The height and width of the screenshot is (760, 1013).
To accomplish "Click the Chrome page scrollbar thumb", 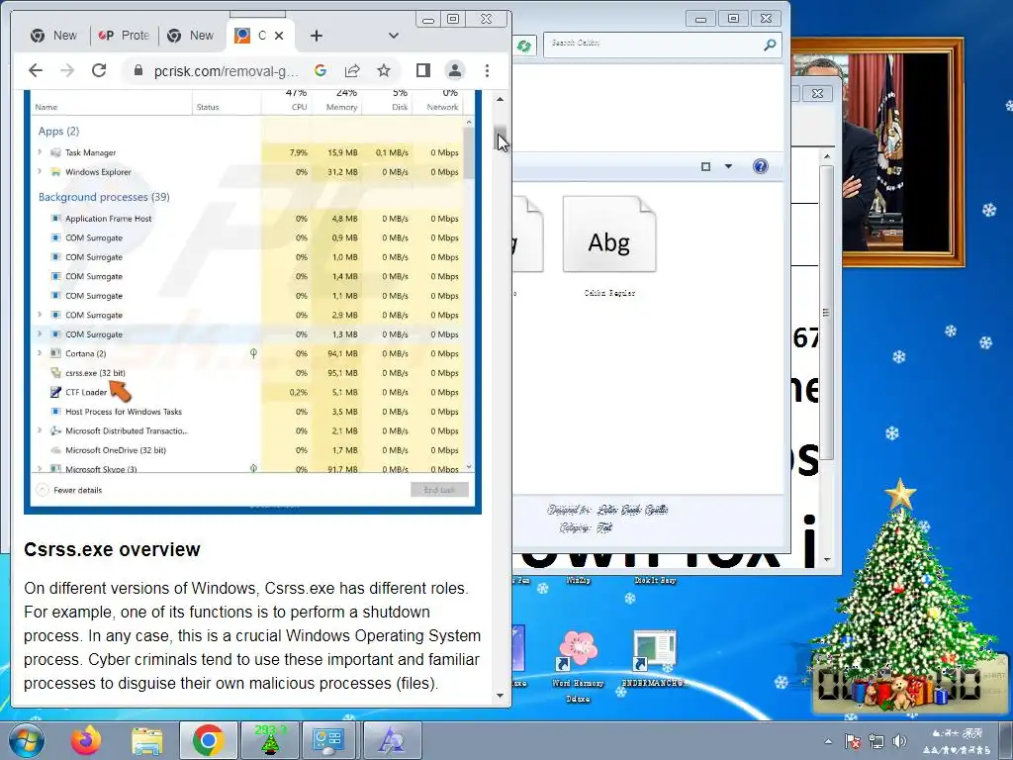I will (x=502, y=139).
